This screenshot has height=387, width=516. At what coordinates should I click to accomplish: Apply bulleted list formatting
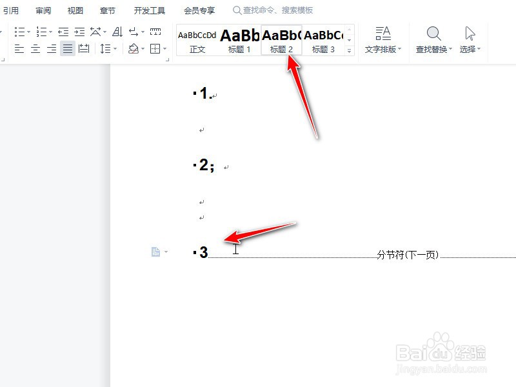pos(20,32)
